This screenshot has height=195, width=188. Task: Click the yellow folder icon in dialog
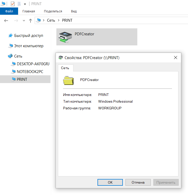pyautogui.click(x=68, y=80)
